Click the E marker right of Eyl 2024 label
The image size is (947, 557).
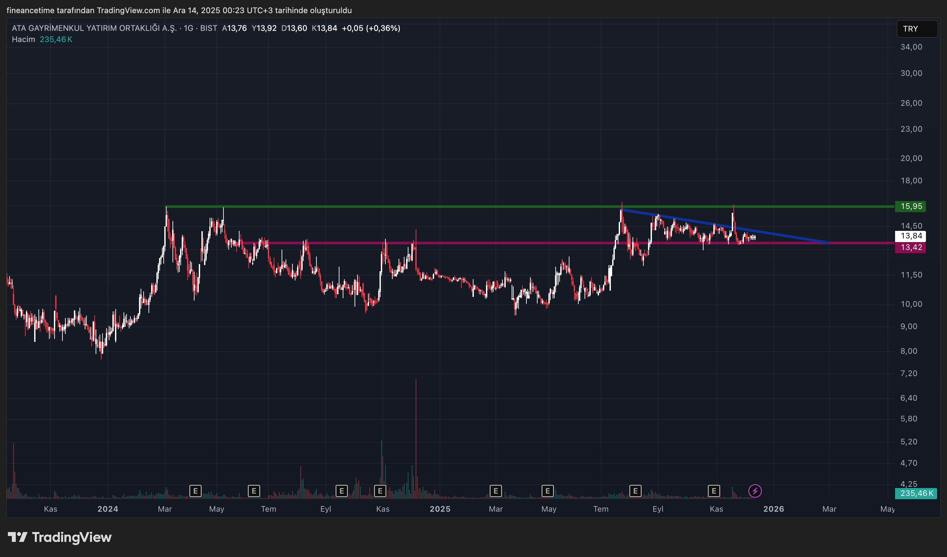[x=341, y=491]
